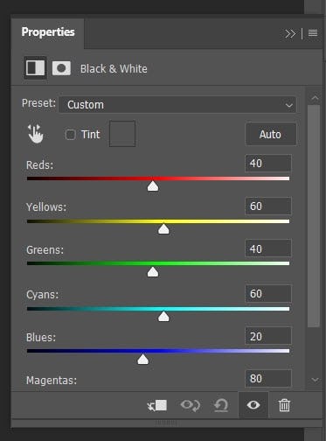Switch to the layer mask icon
Image resolution: width=326 pixels, height=441 pixels.
point(61,68)
